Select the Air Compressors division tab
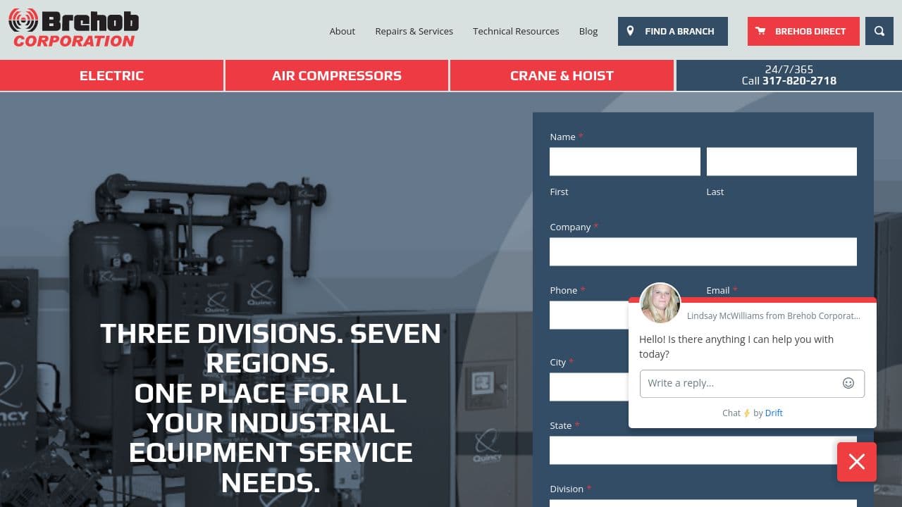Image resolution: width=902 pixels, height=507 pixels. [337, 75]
